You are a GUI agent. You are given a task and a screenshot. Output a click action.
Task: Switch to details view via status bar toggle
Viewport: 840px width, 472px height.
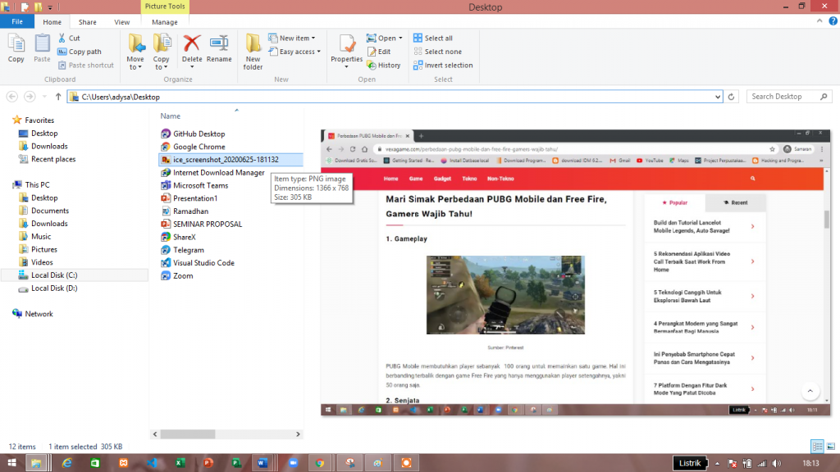(x=816, y=447)
